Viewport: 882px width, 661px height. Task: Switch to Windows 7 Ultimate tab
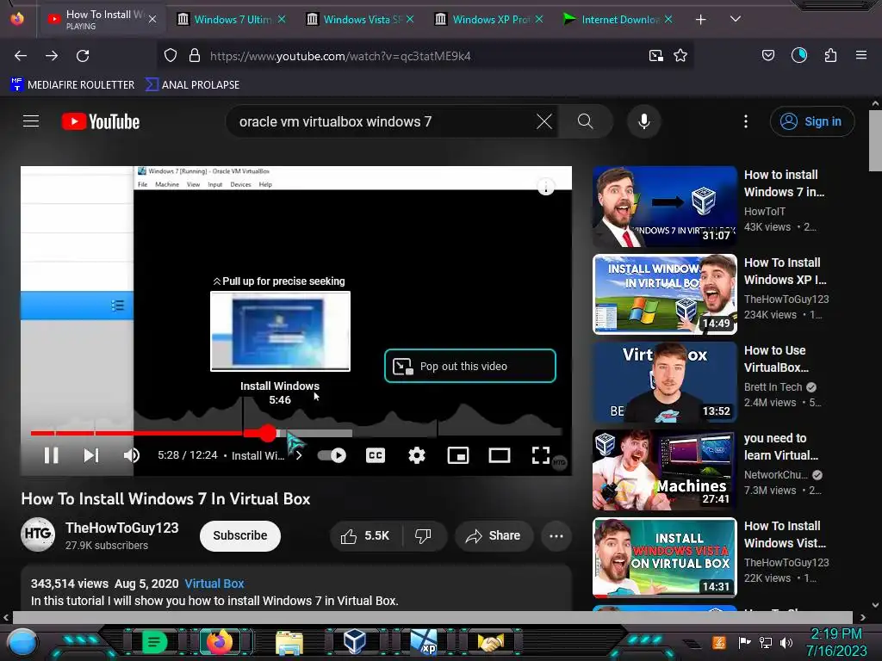[233, 20]
